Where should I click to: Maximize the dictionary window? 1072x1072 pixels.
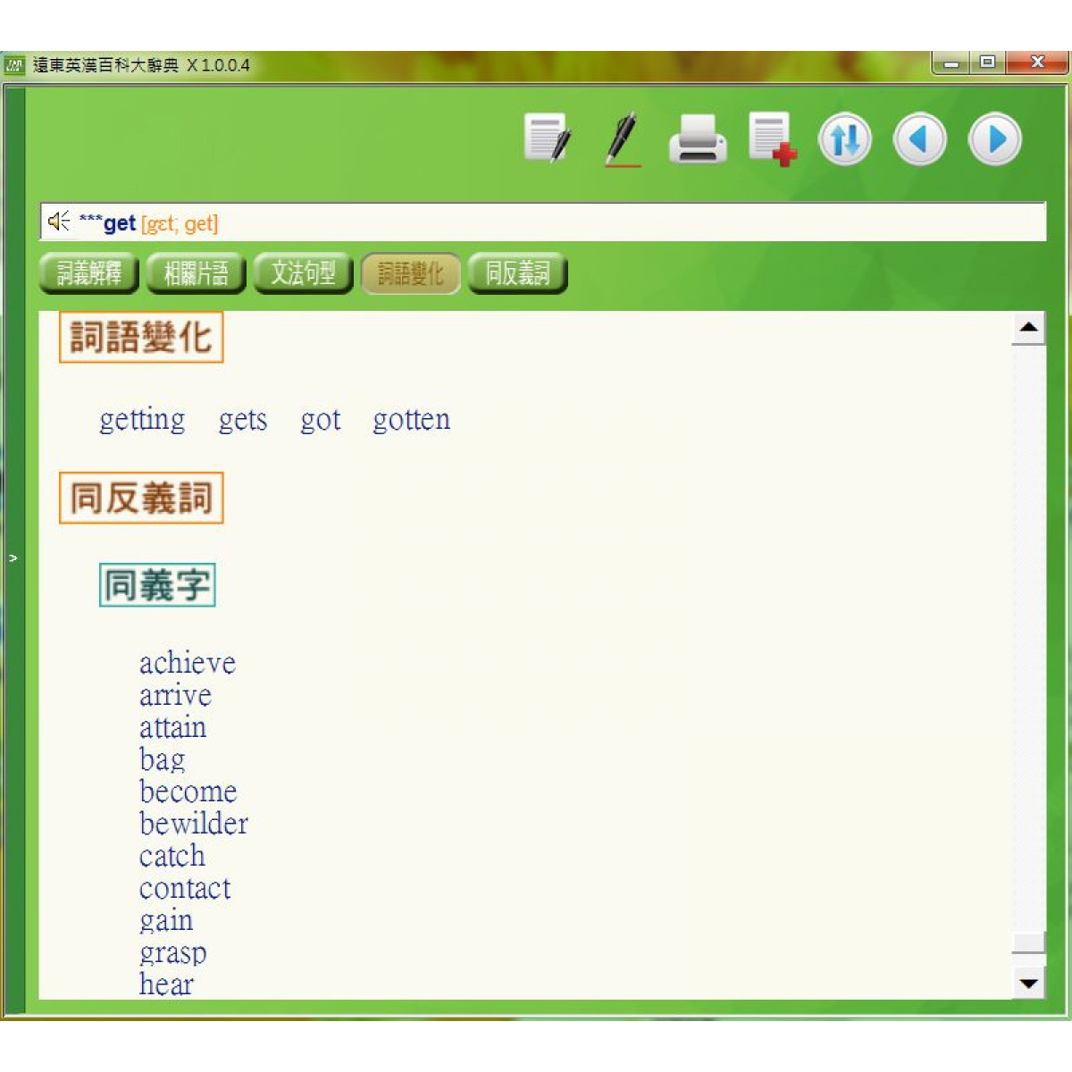pyautogui.click(x=987, y=63)
